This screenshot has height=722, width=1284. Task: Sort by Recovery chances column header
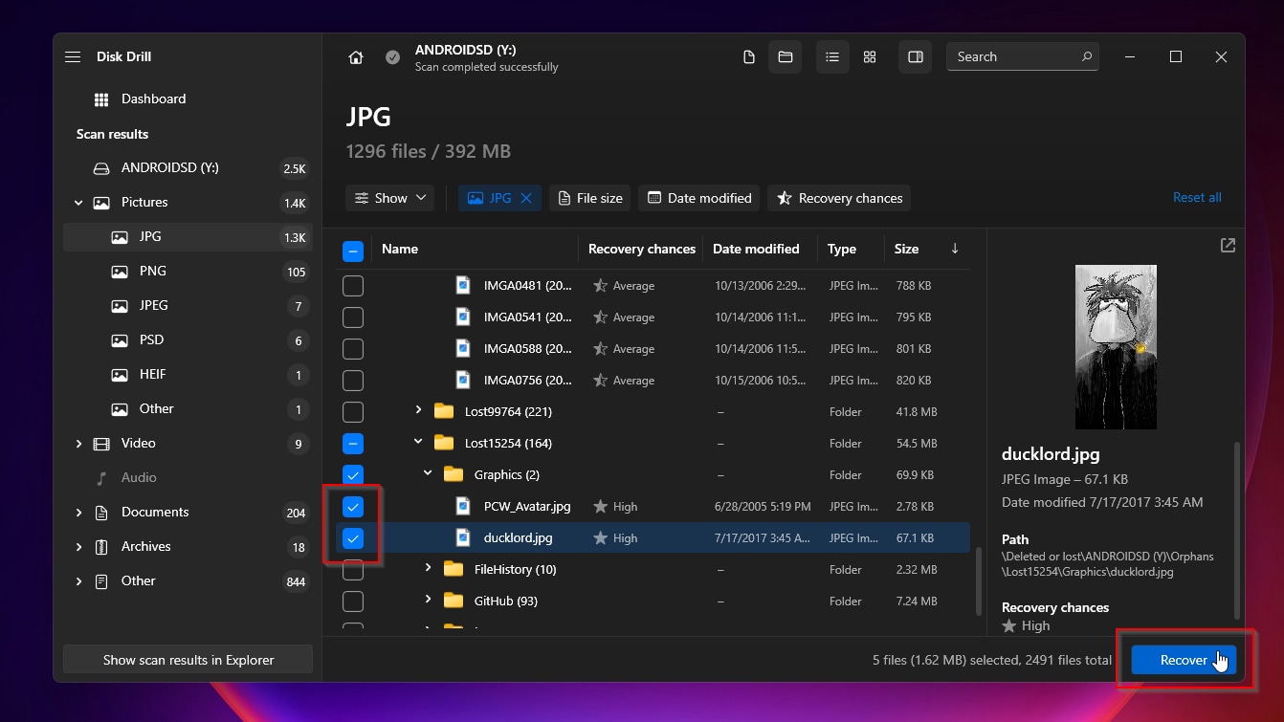coord(641,249)
